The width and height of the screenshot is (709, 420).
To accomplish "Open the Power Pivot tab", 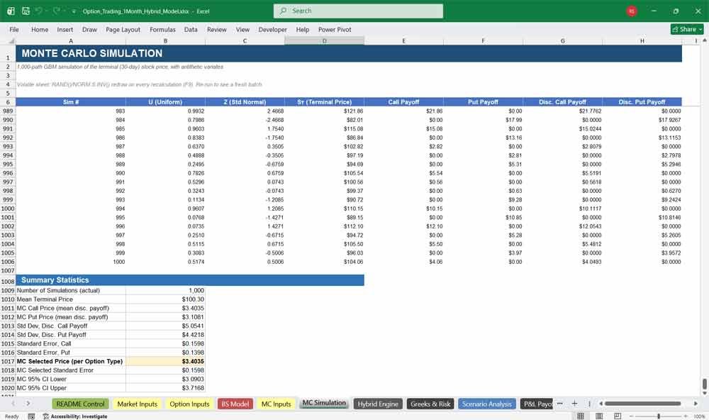I will point(335,29).
